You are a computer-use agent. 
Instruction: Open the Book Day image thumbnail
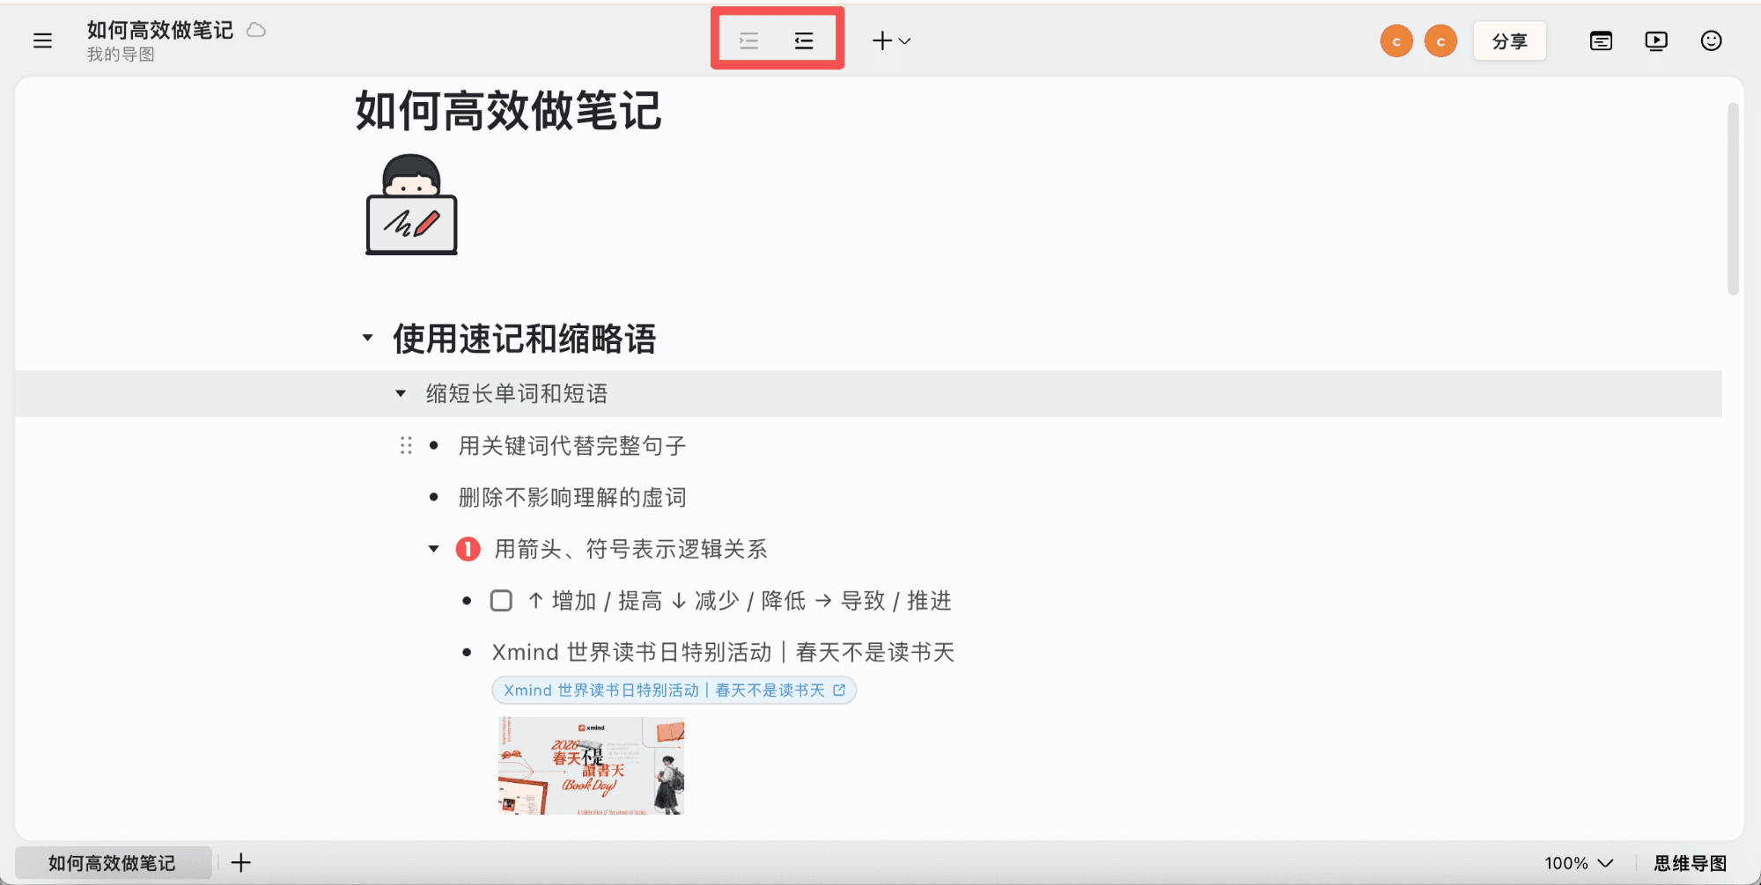coord(591,765)
